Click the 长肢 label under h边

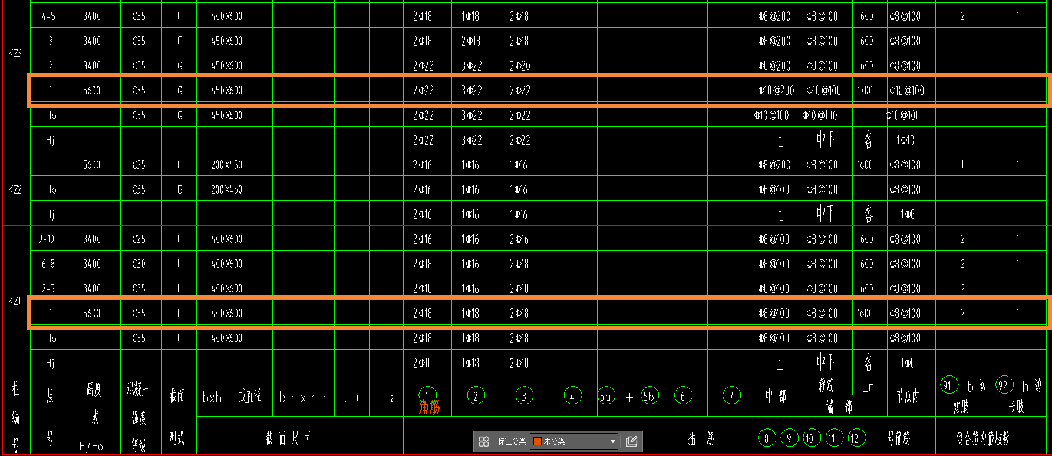(1017, 407)
